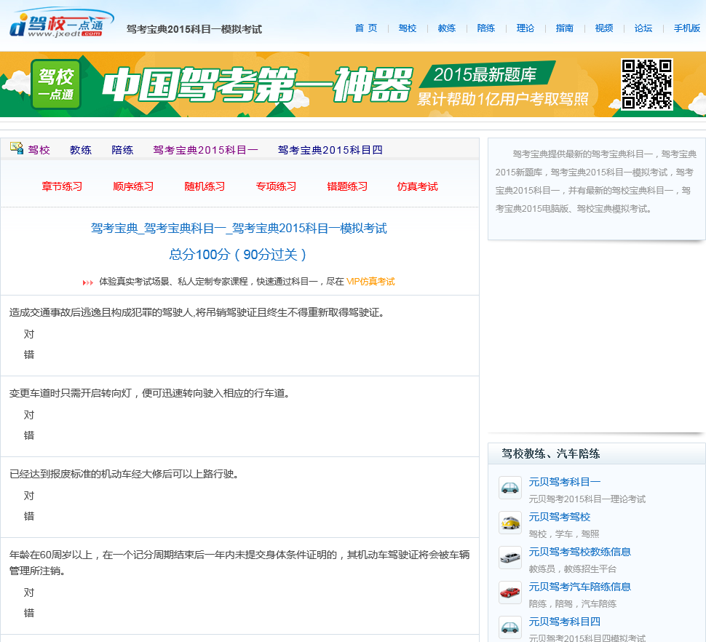Answer 错 for 年龄在60周岁以上 question
The width and height of the screenshot is (706, 642).
coord(29,613)
